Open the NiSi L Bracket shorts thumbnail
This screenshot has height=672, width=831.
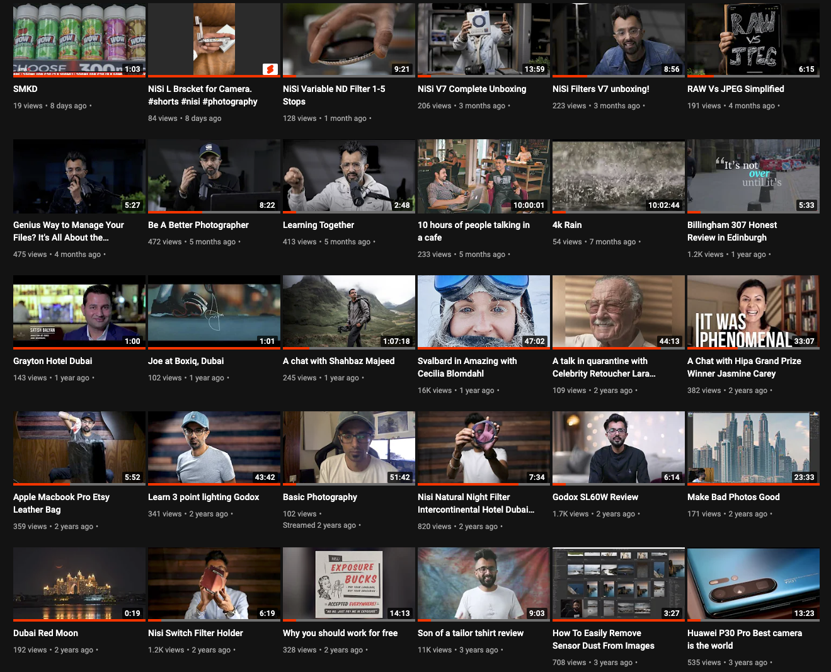(214, 40)
